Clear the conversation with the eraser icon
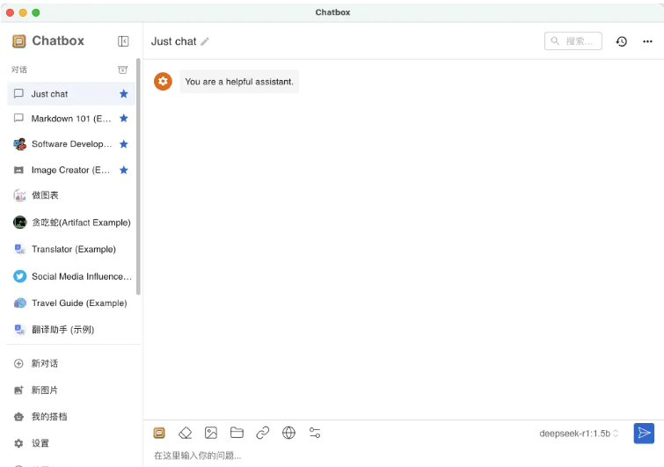Screen dimensions: 664x467 pos(185,433)
